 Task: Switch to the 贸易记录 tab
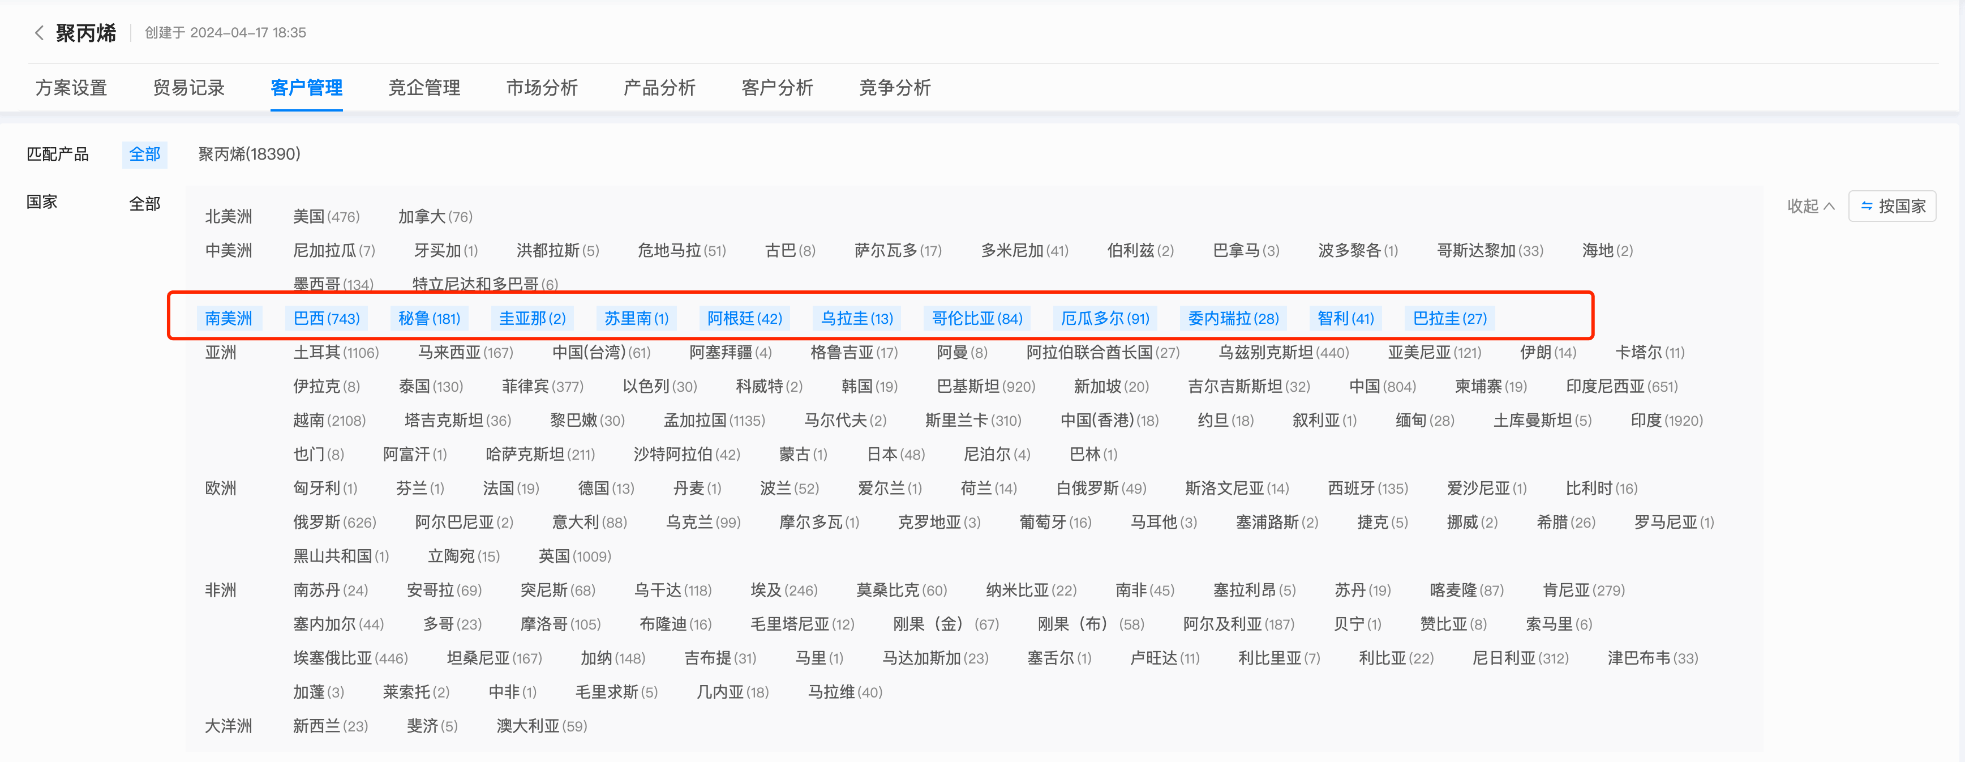(x=188, y=88)
